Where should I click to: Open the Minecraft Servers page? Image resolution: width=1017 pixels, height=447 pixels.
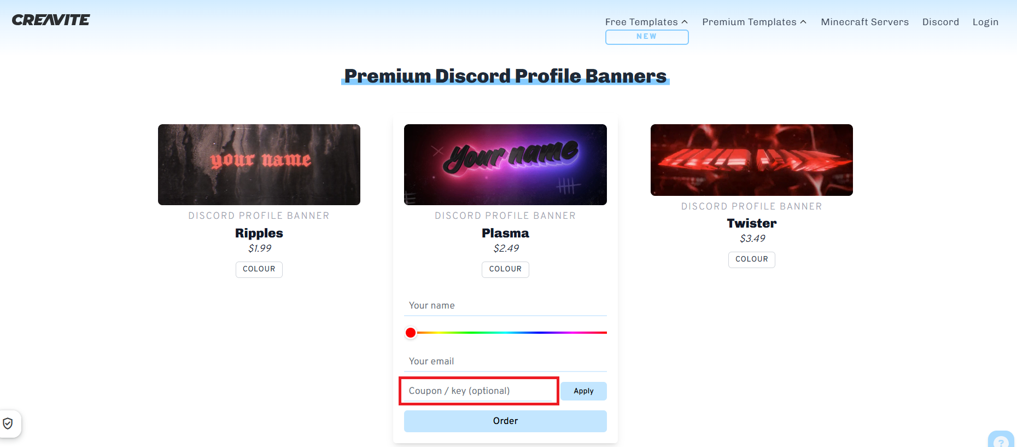tap(864, 22)
